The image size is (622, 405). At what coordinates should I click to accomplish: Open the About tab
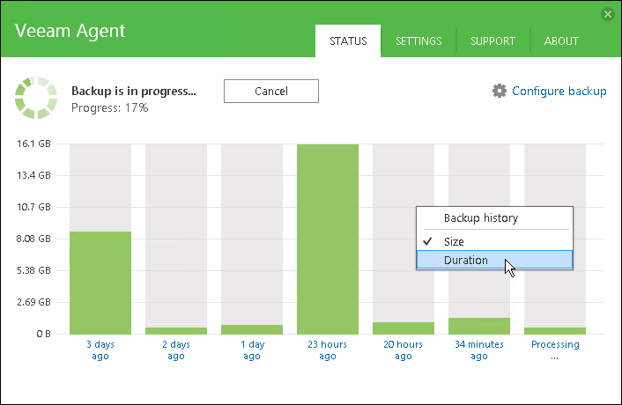tap(561, 40)
